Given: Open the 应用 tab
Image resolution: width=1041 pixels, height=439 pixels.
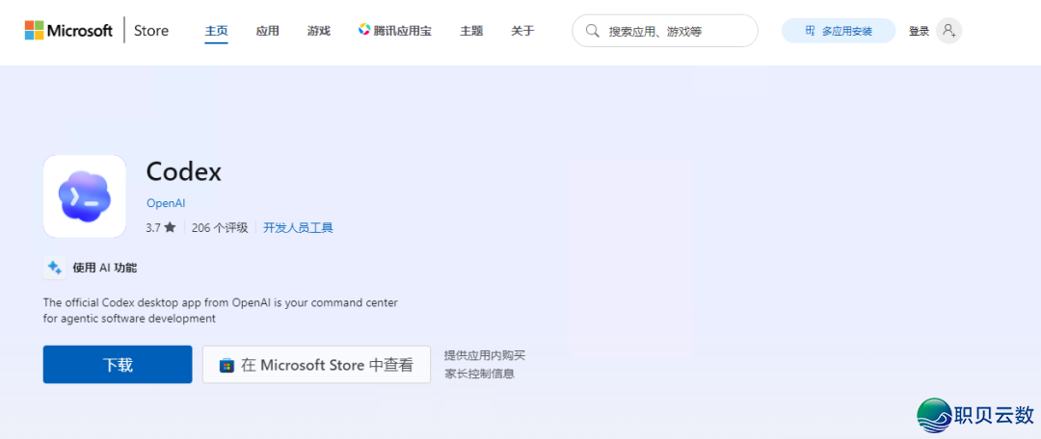Looking at the screenshot, I should tap(268, 31).
